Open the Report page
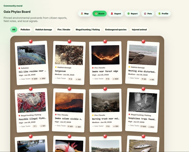The image size is (189, 152). (x=132, y=14)
